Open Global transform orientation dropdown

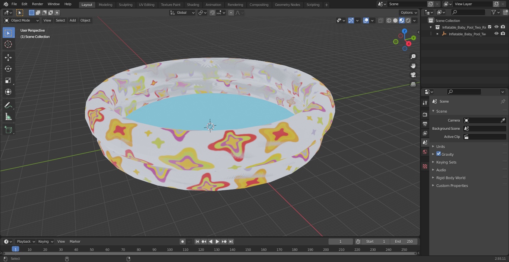pos(182,13)
